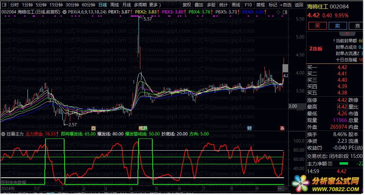
Task: Click the diamond icon in indicator header
Action: point(278,12)
